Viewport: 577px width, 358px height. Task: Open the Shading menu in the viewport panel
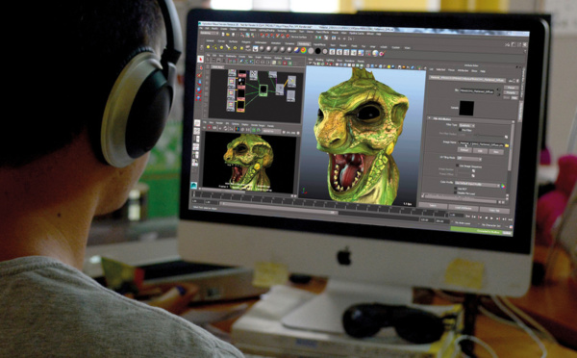pyautogui.click(x=319, y=60)
